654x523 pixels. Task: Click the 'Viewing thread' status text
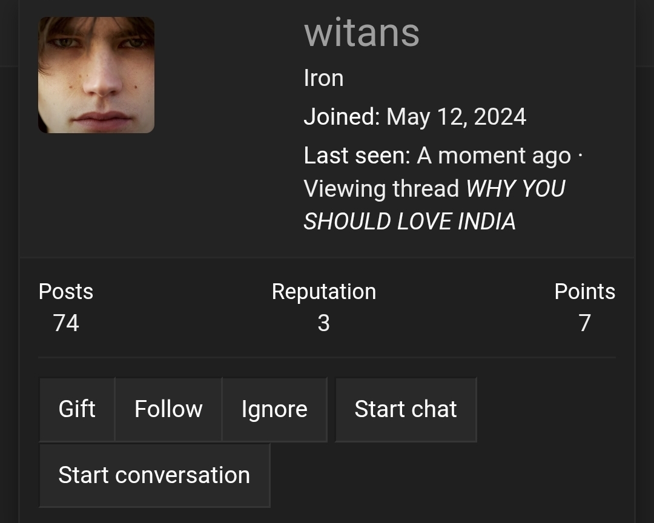(382, 189)
